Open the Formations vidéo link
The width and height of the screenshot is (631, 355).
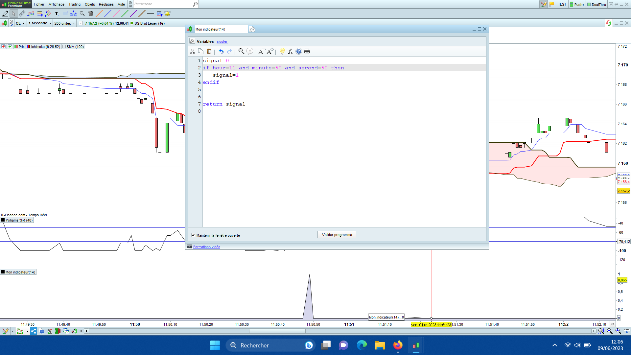(x=206, y=247)
